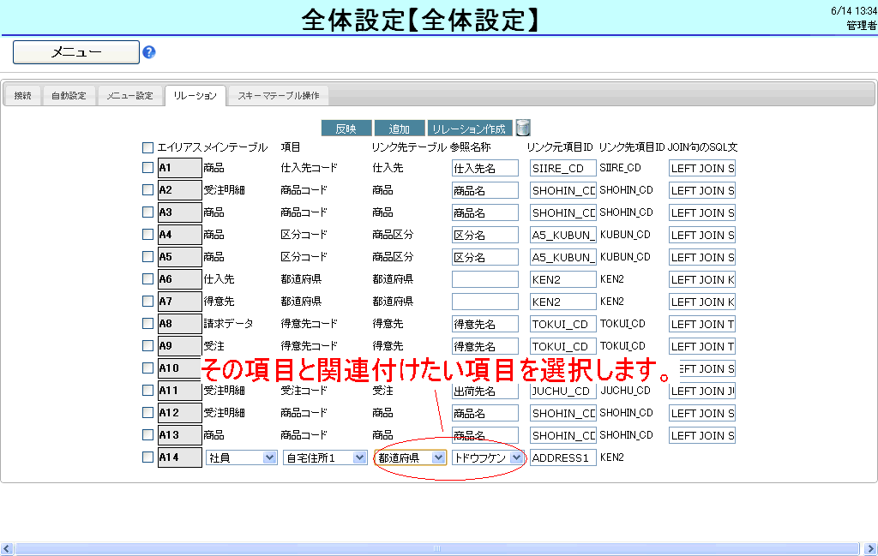Expand the 自宅住所1 item dropdown

point(325,458)
